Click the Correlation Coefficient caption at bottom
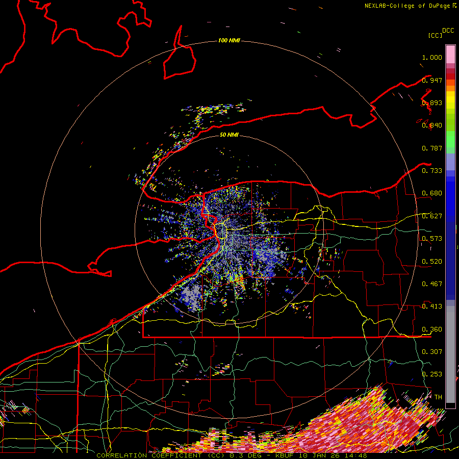 (x=232, y=455)
